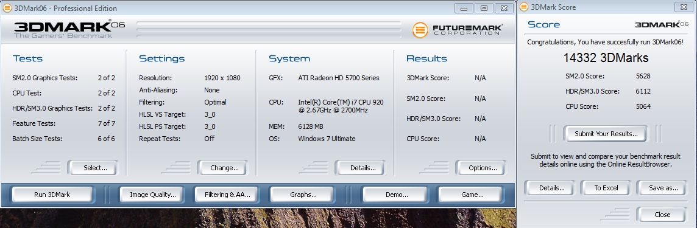Click HLSL PS Target value 3_0
This screenshot has width=697, height=228.
(210, 126)
